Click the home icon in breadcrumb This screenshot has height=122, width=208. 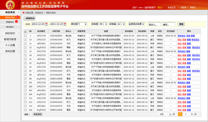pos(24,12)
